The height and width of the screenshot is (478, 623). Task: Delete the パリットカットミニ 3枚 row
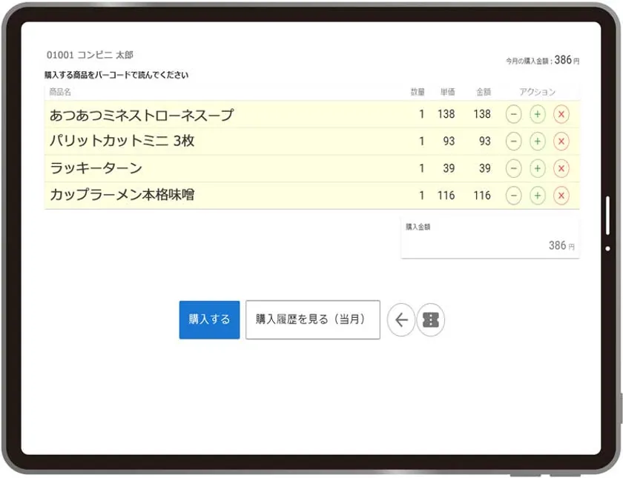tap(561, 142)
